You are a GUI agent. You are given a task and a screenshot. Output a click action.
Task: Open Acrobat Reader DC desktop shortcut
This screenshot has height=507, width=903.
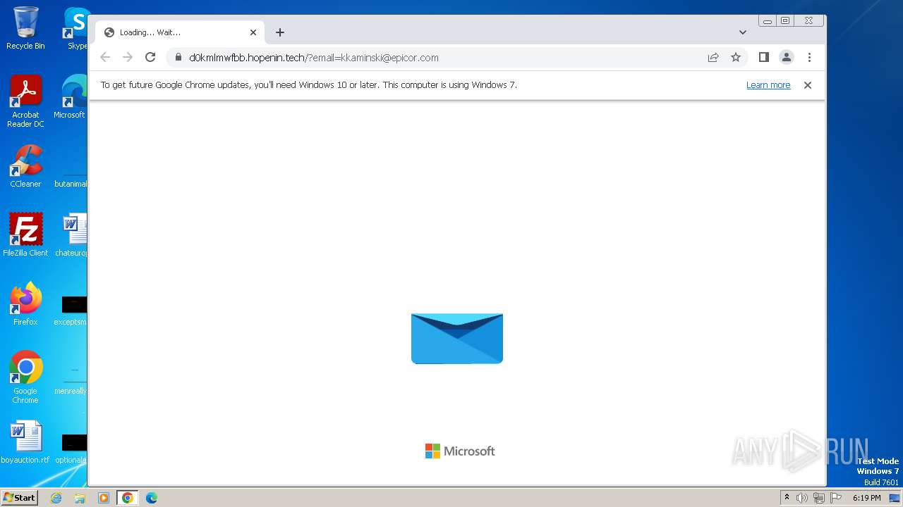[x=25, y=102]
